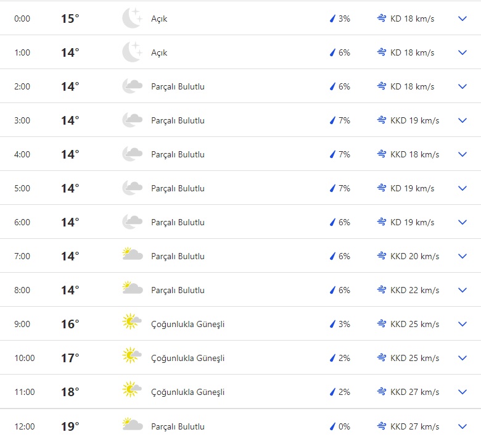This screenshot has height=440, width=481.
Task: Click the wind icon in the 5:00 row
Action: pos(382,188)
